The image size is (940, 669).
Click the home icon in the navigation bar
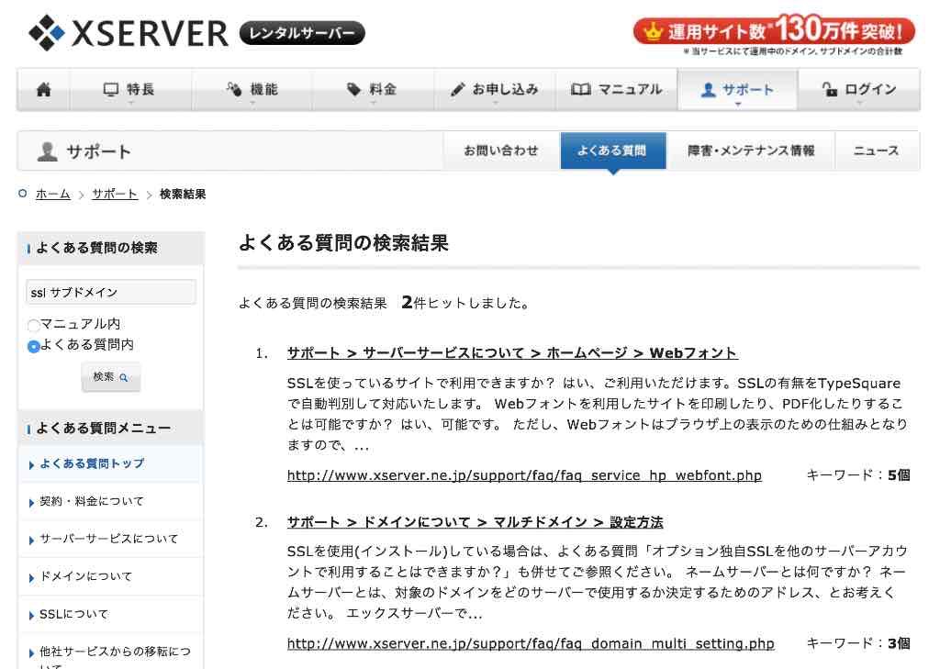click(x=43, y=89)
